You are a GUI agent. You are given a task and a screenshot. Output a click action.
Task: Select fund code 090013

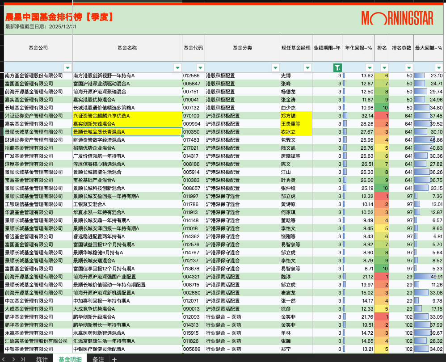pos(194,309)
